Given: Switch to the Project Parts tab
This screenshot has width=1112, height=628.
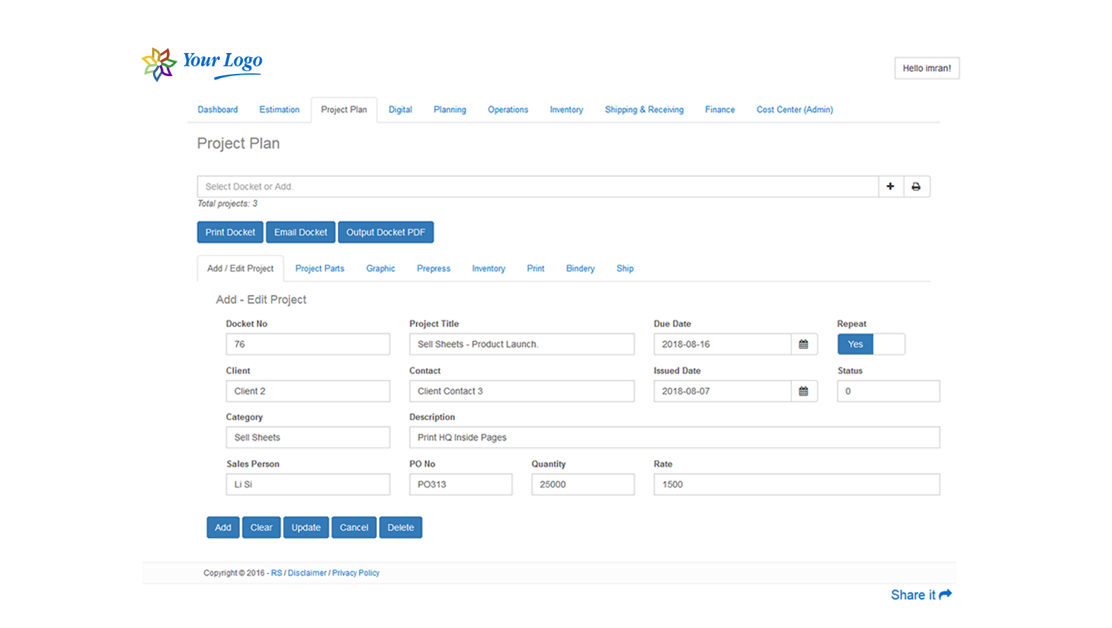Looking at the screenshot, I should tap(319, 269).
